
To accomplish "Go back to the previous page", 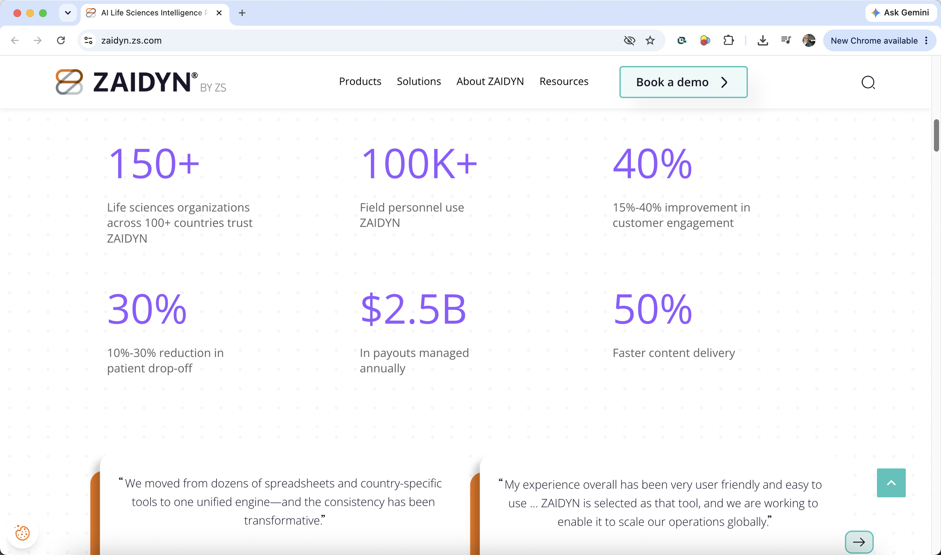I will [15, 40].
